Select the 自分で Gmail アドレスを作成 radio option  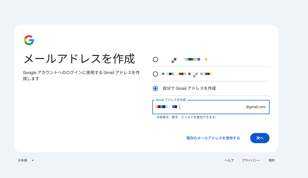tap(155, 88)
